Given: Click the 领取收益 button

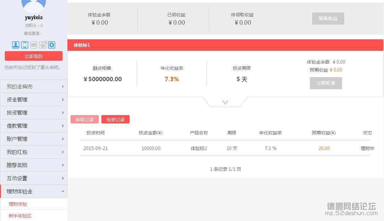Looking at the screenshot, I should (x=328, y=19).
